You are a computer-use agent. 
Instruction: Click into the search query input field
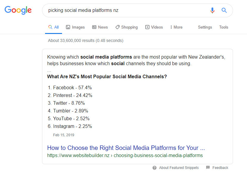pyautogui.click(x=125, y=10)
